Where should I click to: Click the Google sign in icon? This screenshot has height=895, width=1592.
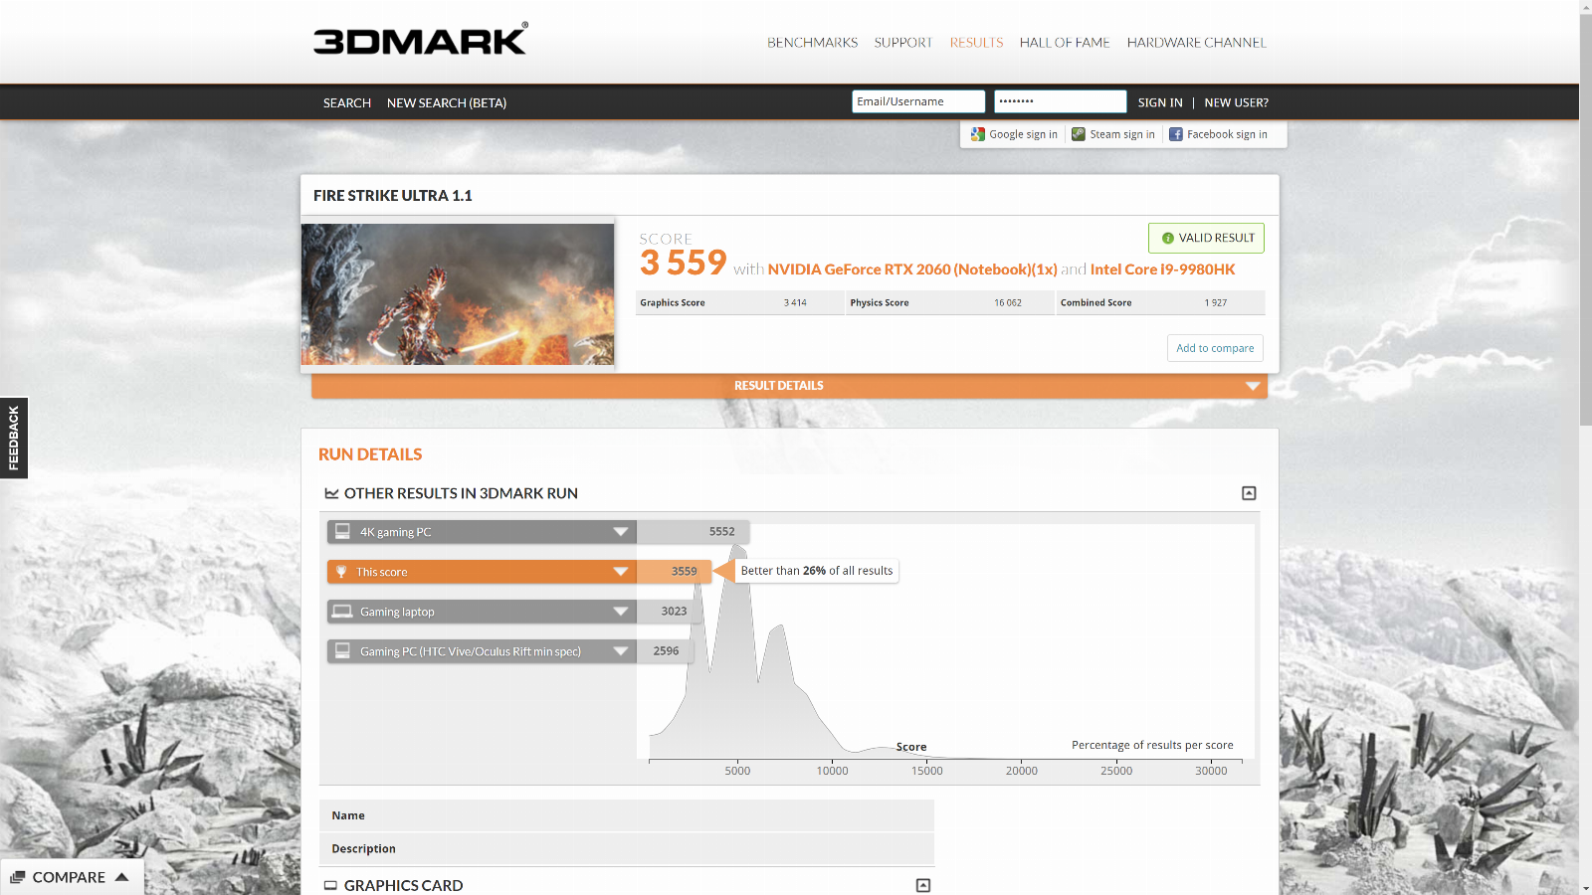978,134
